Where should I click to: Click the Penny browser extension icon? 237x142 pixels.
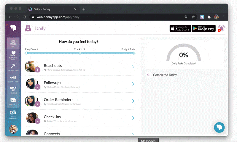(202, 17)
